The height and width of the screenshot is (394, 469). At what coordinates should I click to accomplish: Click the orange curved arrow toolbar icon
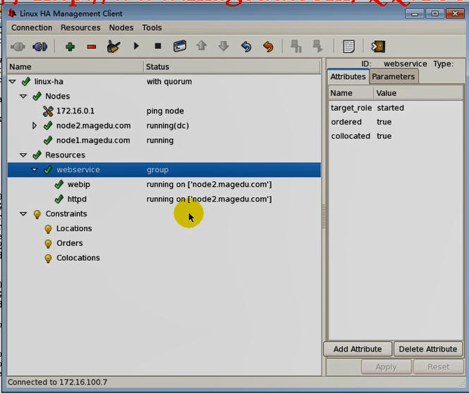[268, 47]
